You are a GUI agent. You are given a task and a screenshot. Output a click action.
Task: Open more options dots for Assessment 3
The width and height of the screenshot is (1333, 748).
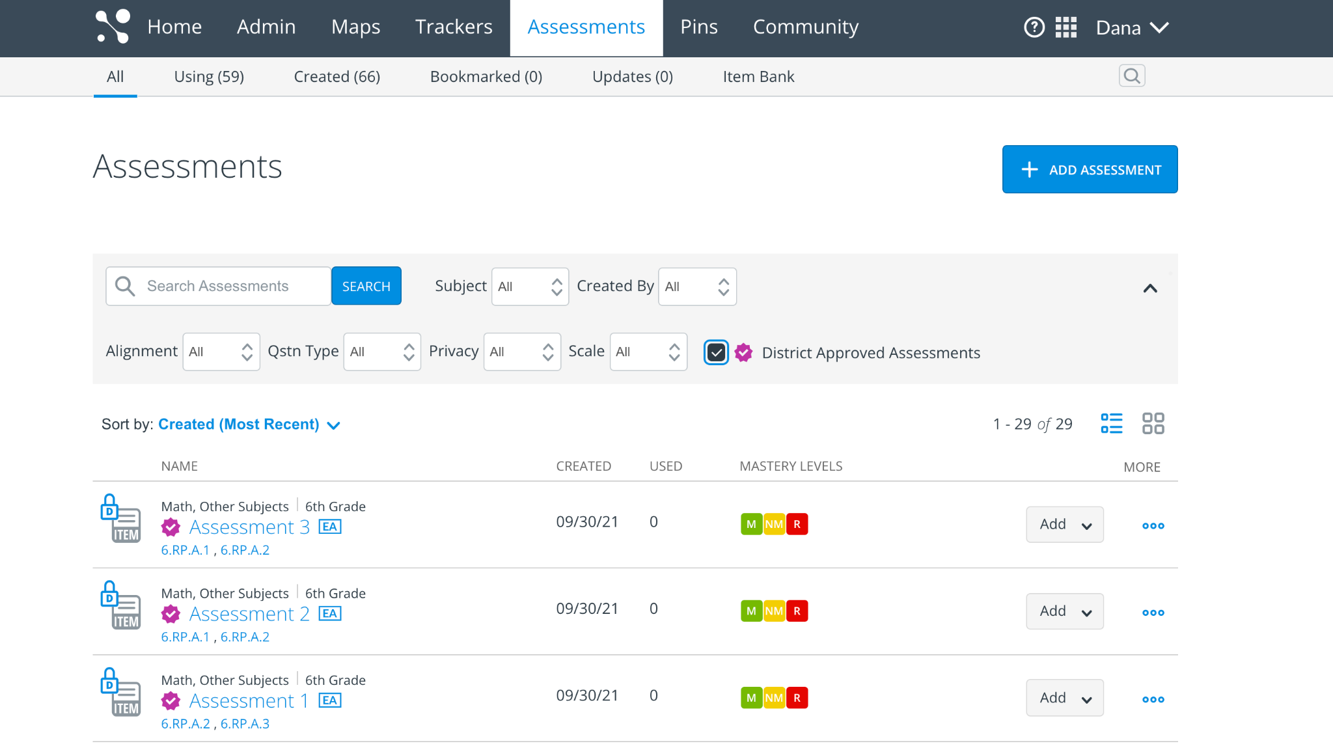[1153, 525]
